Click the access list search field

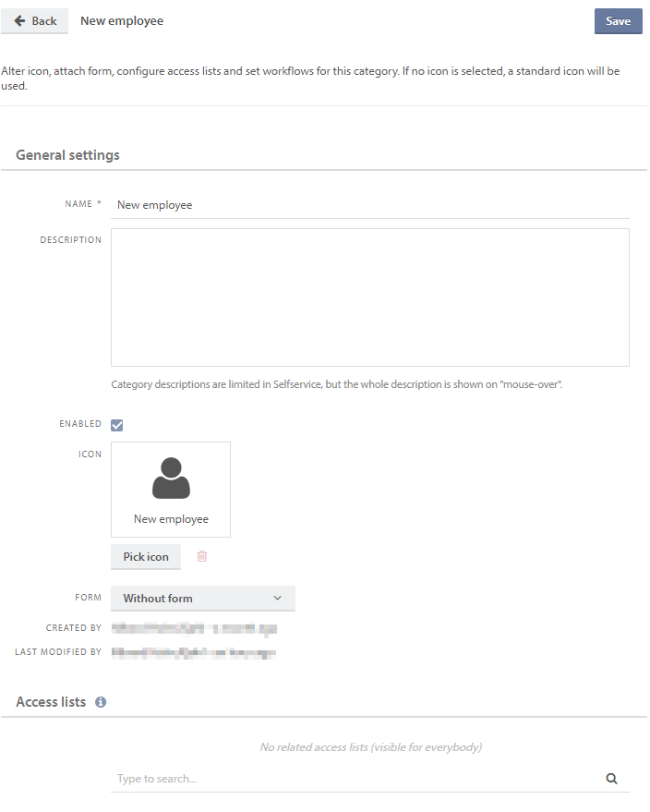tap(355, 779)
